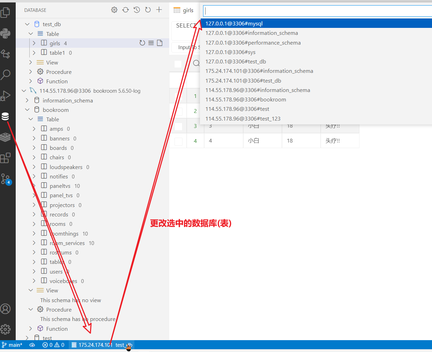Click test_db in the status bar
The image size is (432, 352).
[x=124, y=345]
